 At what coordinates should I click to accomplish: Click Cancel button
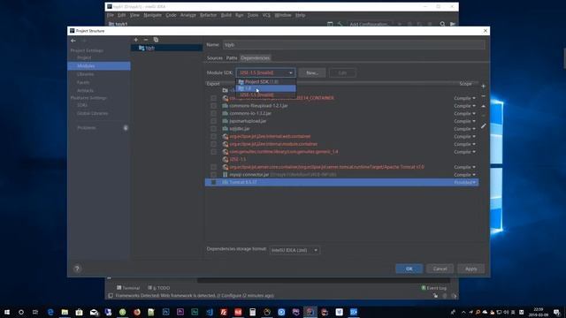[440, 269]
